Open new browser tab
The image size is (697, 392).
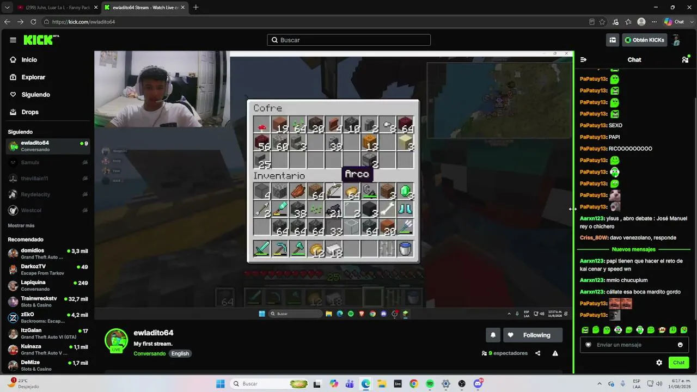point(196,7)
